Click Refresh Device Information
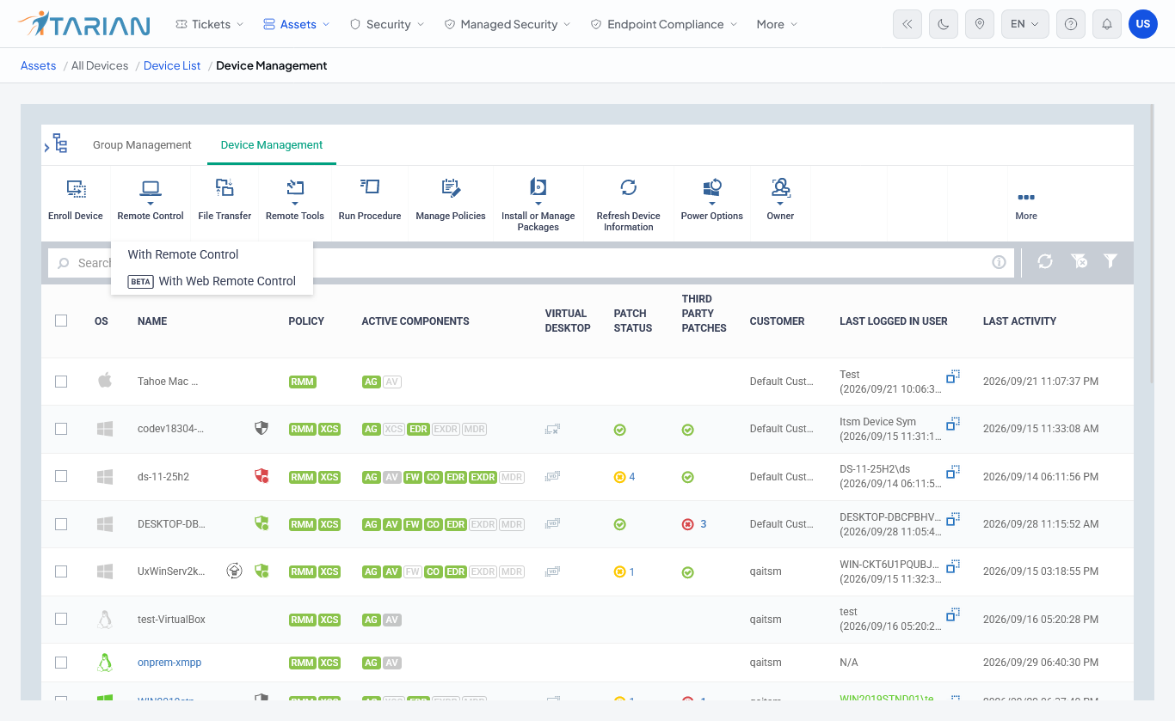 629,187
